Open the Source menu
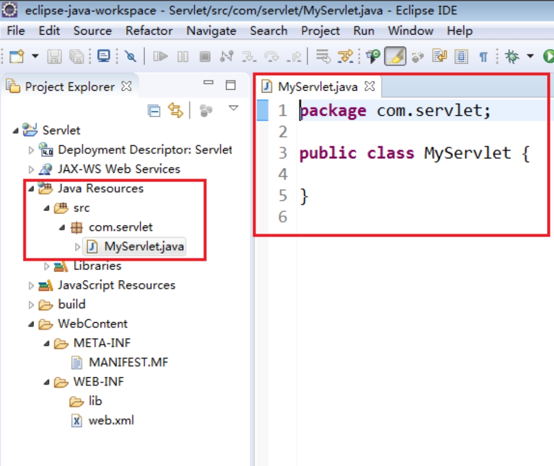The image size is (554, 466). (93, 31)
